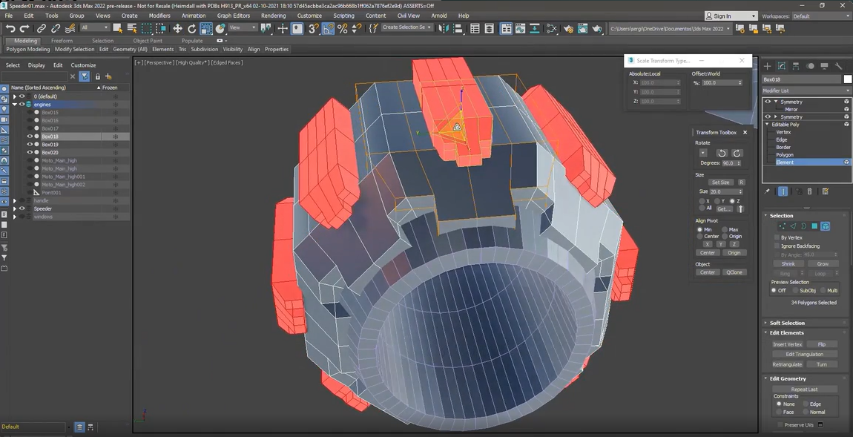Open the Modifiers menu
Viewport: 853px width, 437px height.
(159, 16)
